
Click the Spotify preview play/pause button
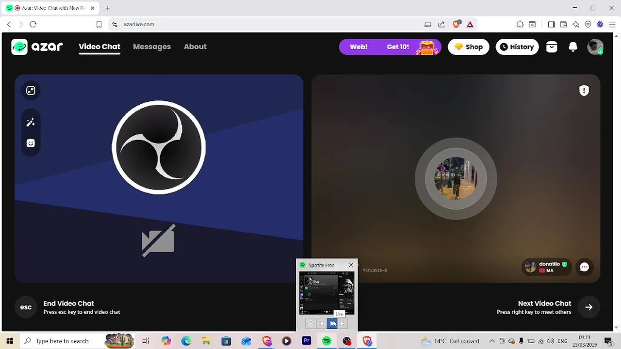(332, 323)
